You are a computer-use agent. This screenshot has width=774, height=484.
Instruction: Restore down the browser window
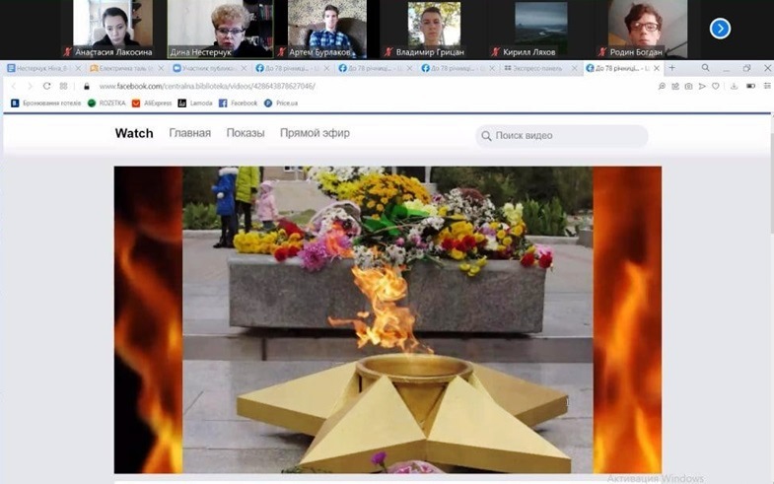(x=746, y=68)
